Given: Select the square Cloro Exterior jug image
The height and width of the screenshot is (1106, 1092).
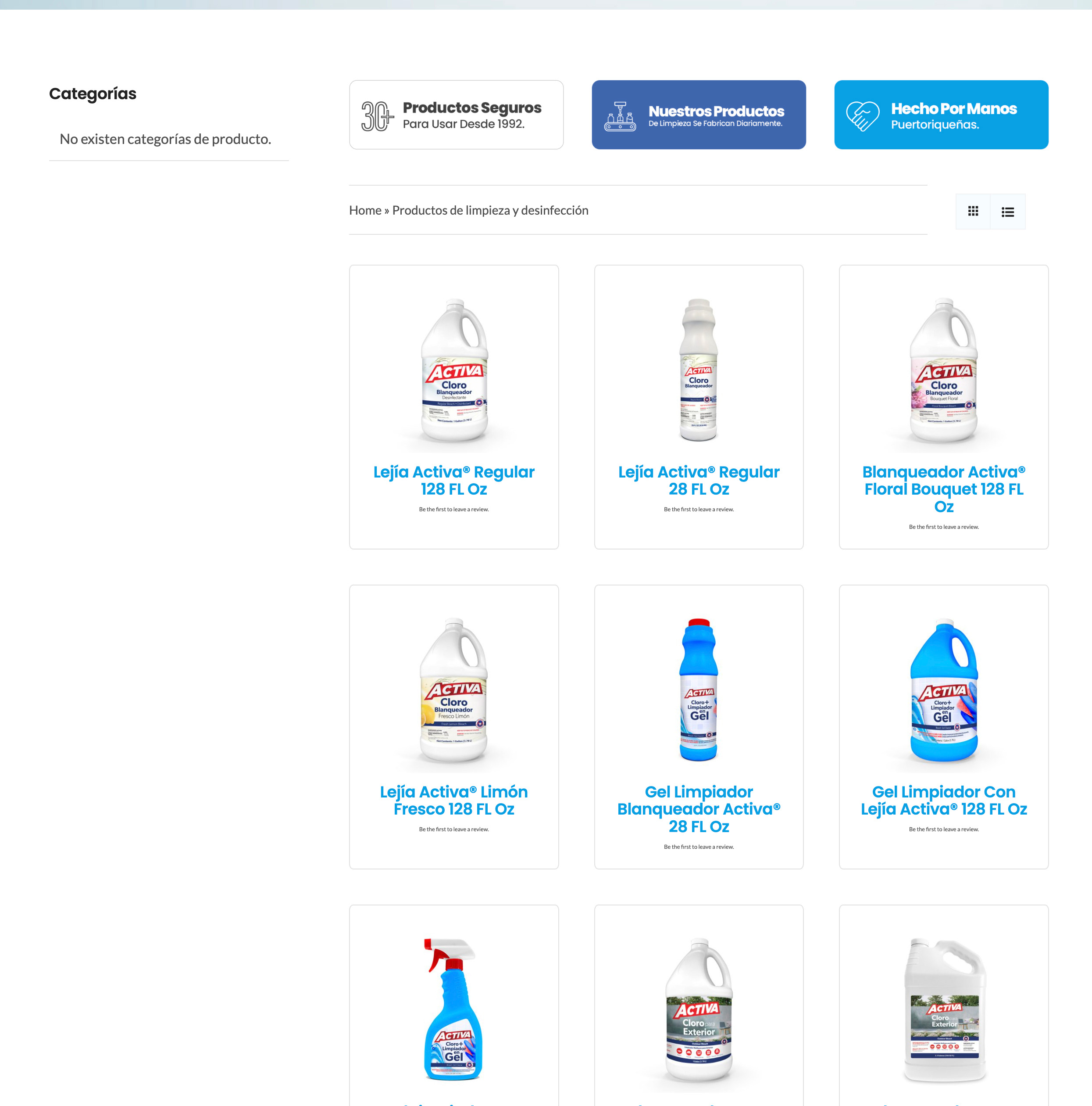Looking at the screenshot, I should click(943, 1010).
